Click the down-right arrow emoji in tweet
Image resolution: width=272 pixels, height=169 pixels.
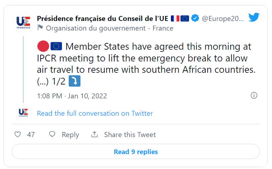(x=74, y=81)
